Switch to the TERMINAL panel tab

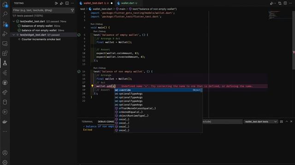coord(87,121)
